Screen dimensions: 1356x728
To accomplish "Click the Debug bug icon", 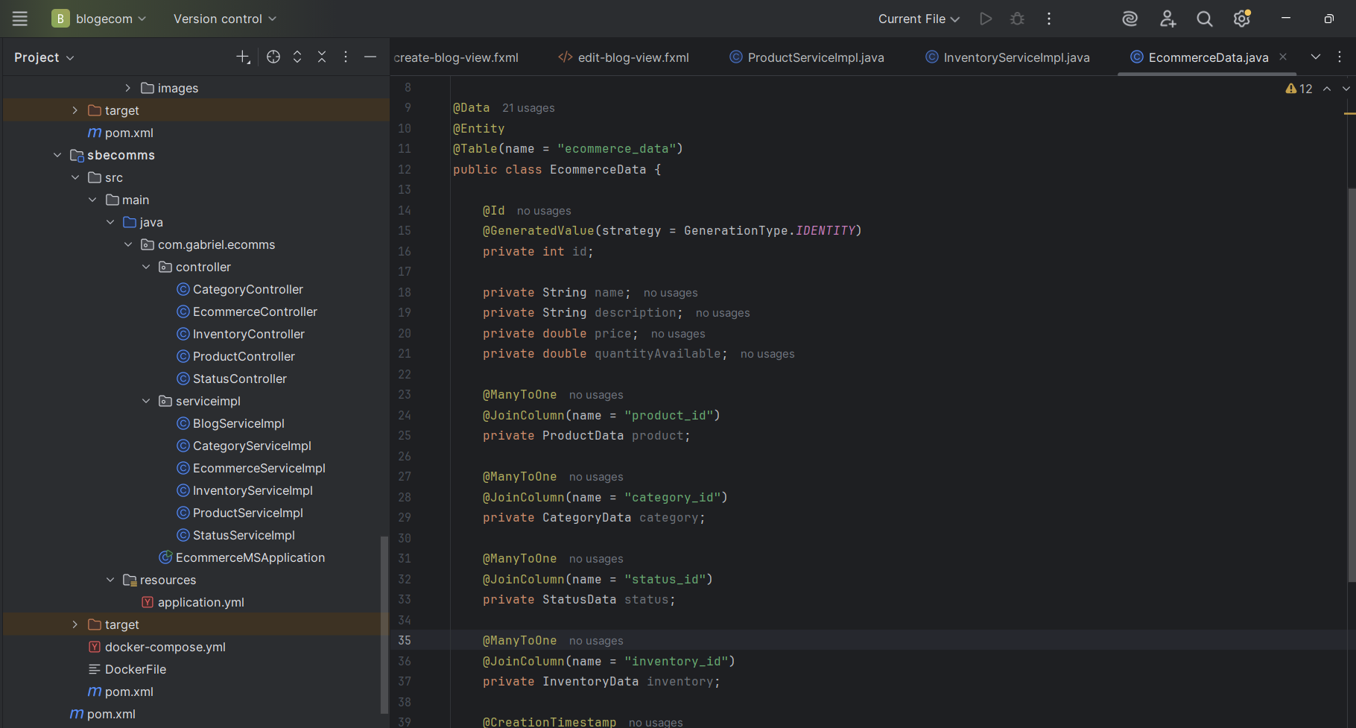I will 1017,19.
